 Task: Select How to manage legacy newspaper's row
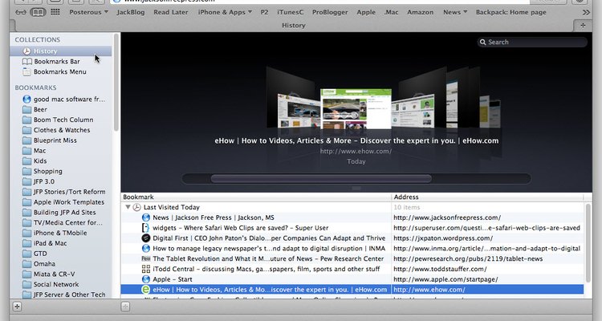[x=352, y=249]
